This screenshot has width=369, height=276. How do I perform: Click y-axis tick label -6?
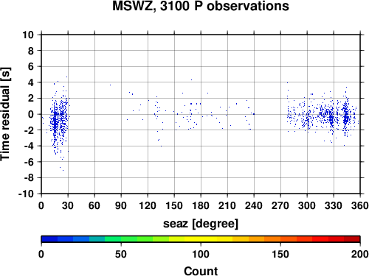29,162
